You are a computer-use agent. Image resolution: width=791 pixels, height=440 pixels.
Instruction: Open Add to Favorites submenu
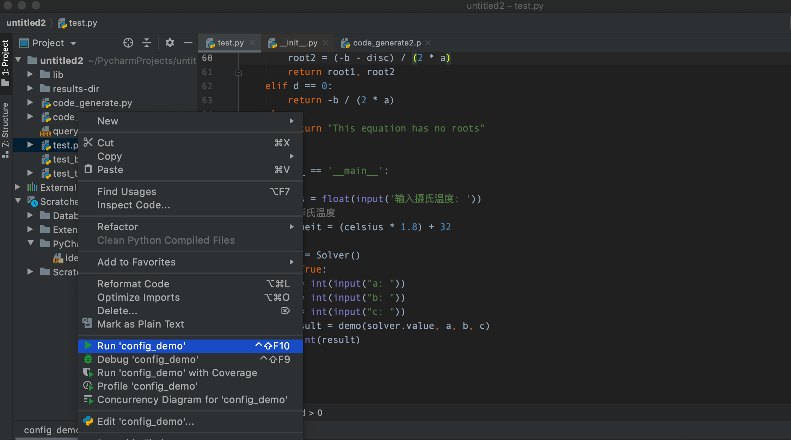point(191,262)
